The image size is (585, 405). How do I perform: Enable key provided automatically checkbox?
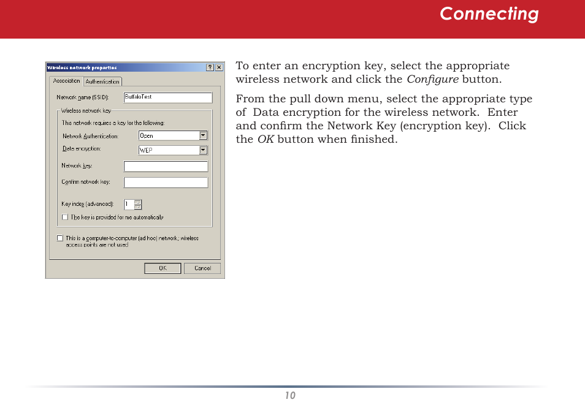65,217
